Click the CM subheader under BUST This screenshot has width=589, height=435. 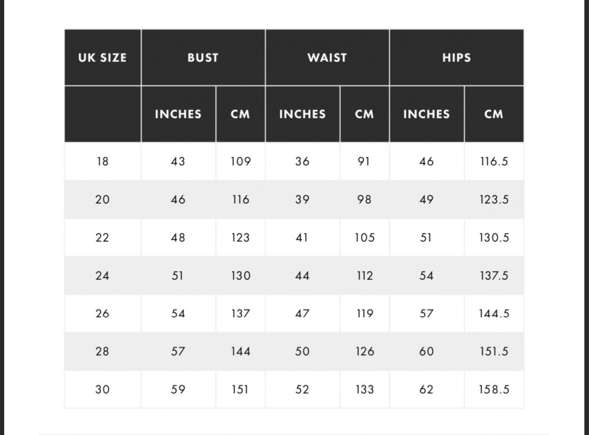pyautogui.click(x=240, y=114)
